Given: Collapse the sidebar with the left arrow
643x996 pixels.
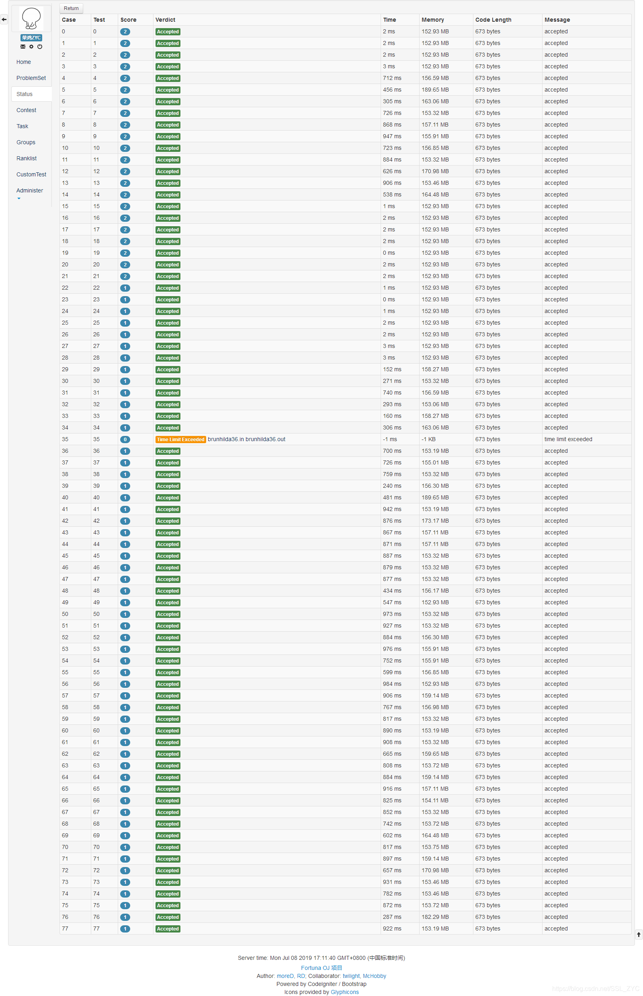Looking at the screenshot, I should click(x=4, y=19).
